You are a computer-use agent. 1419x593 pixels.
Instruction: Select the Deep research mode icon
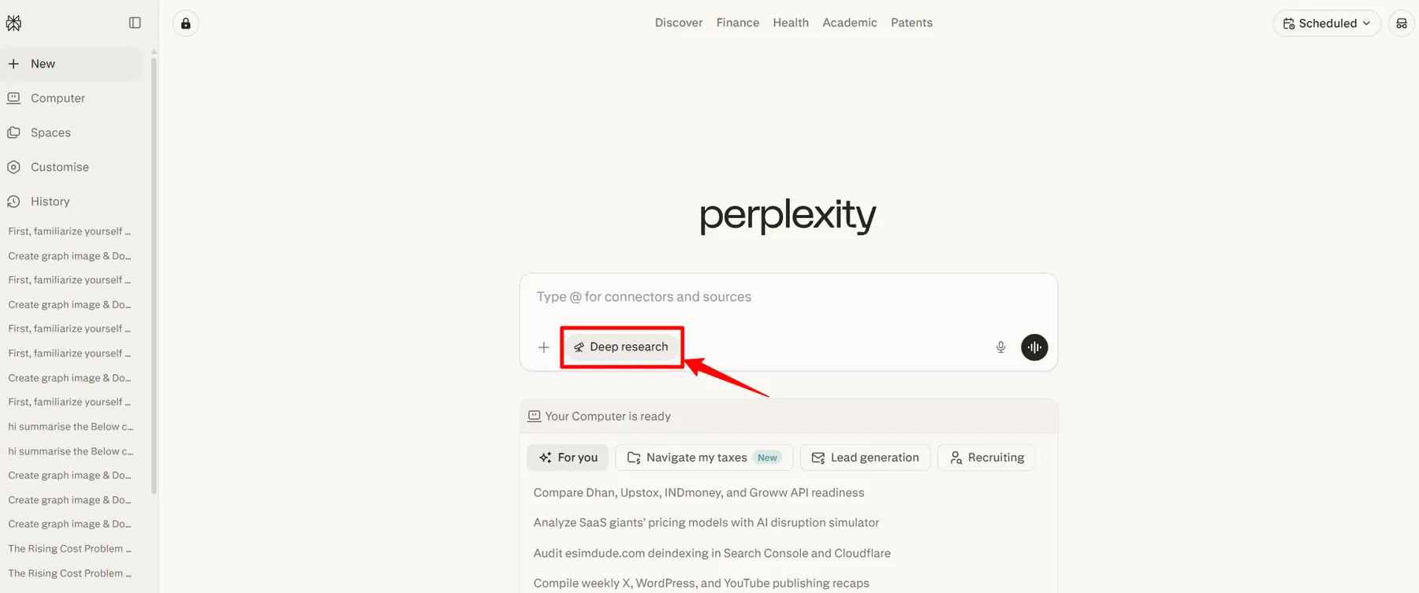(x=579, y=347)
